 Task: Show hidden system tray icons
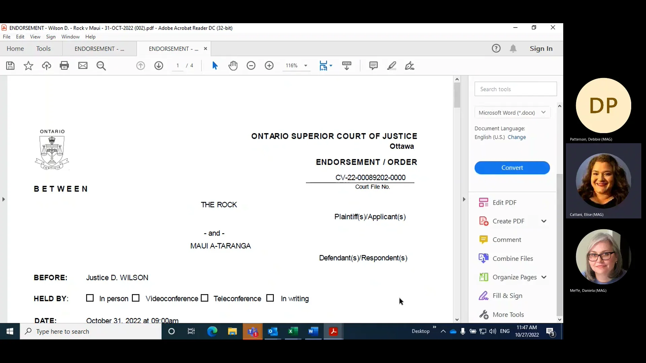[x=443, y=331]
